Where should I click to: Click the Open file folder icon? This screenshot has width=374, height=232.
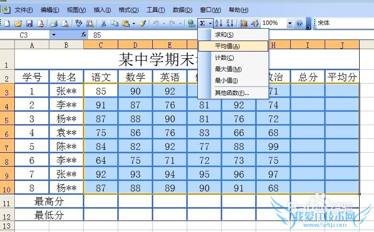[x=18, y=23]
